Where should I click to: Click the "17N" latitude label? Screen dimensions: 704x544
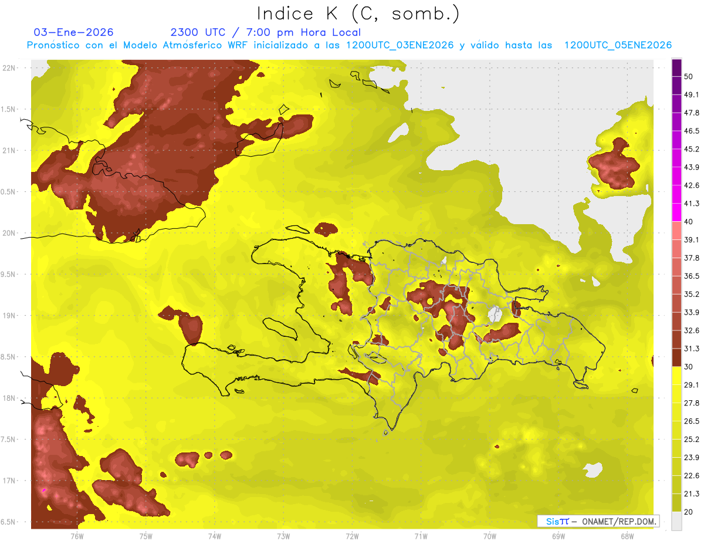[9, 481]
